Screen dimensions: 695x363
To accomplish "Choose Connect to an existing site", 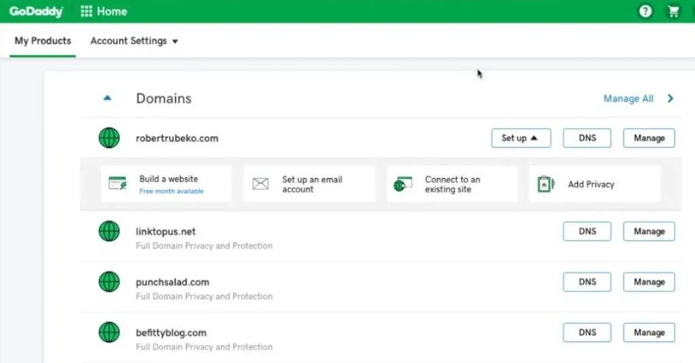I will click(451, 184).
